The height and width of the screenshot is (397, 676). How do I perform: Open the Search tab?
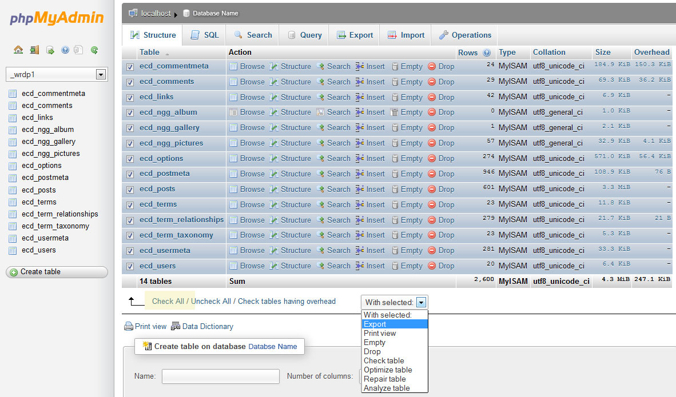[253, 35]
